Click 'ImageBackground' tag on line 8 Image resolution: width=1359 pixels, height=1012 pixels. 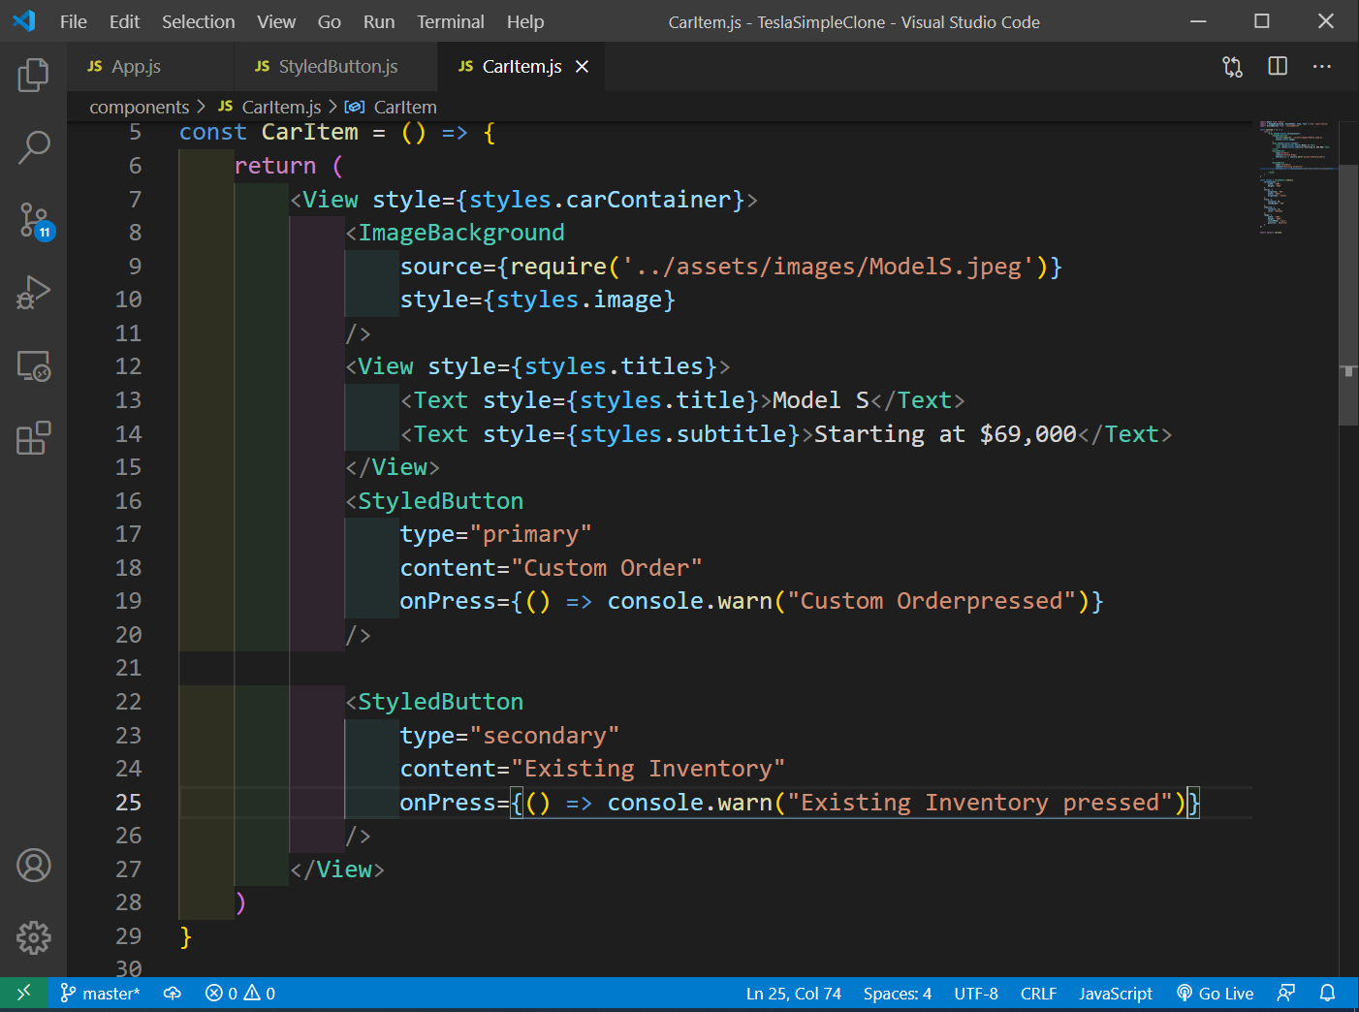click(x=461, y=233)
